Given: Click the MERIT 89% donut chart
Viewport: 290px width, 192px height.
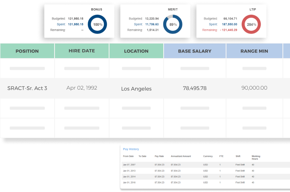Looking at the screenshot, I should click(x=173, y=24).
